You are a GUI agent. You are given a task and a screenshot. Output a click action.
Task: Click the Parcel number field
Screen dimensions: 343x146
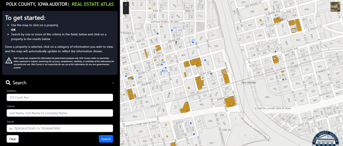pyautogui.click(x=60, y=128)
